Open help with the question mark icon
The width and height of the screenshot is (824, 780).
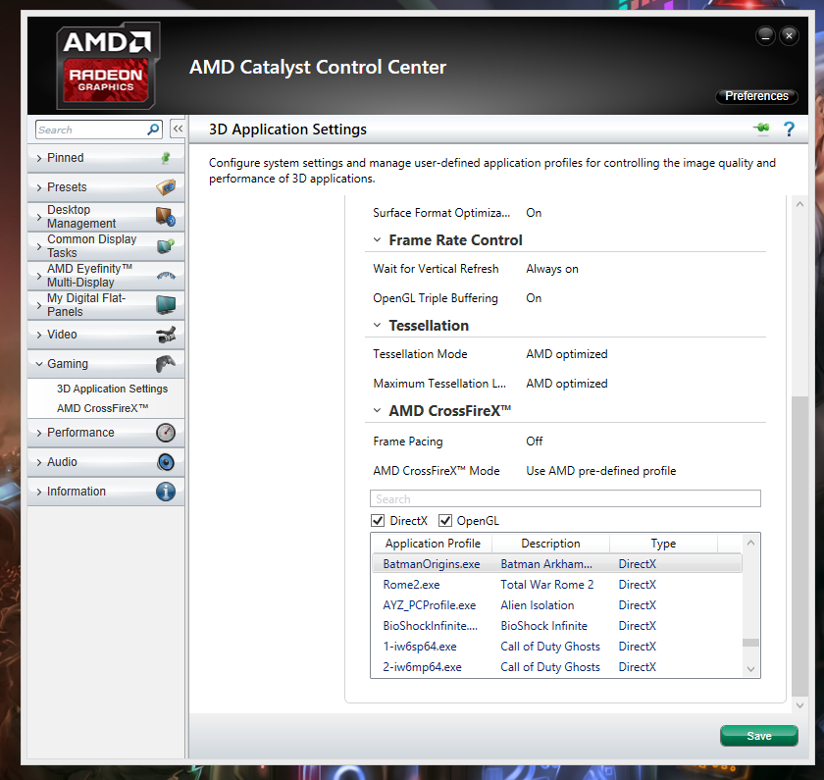click(789, 129)
